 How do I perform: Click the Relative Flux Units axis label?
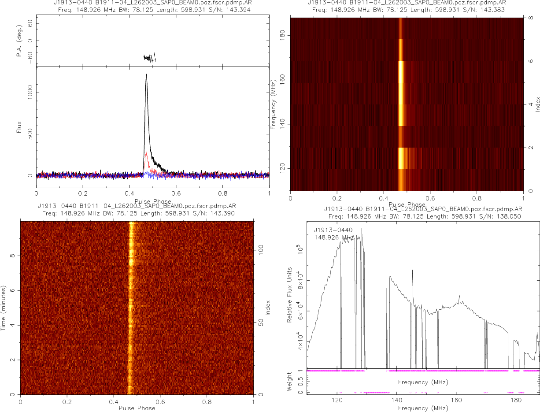pyautogui.click(x=290, y=294)
